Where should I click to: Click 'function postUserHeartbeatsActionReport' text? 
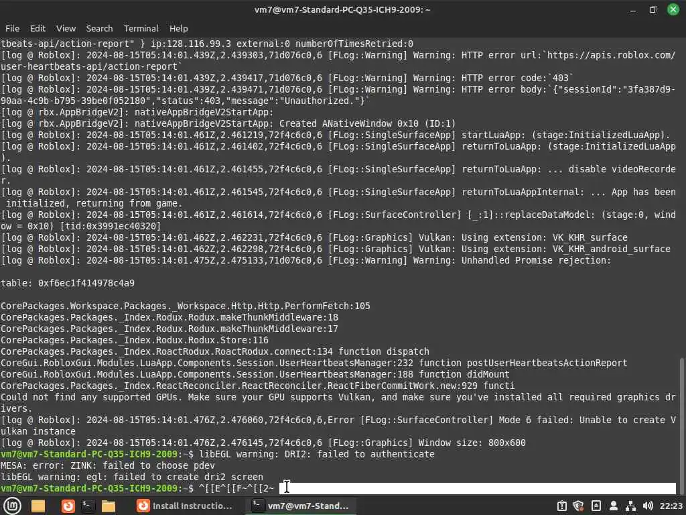tap(523, 363)
